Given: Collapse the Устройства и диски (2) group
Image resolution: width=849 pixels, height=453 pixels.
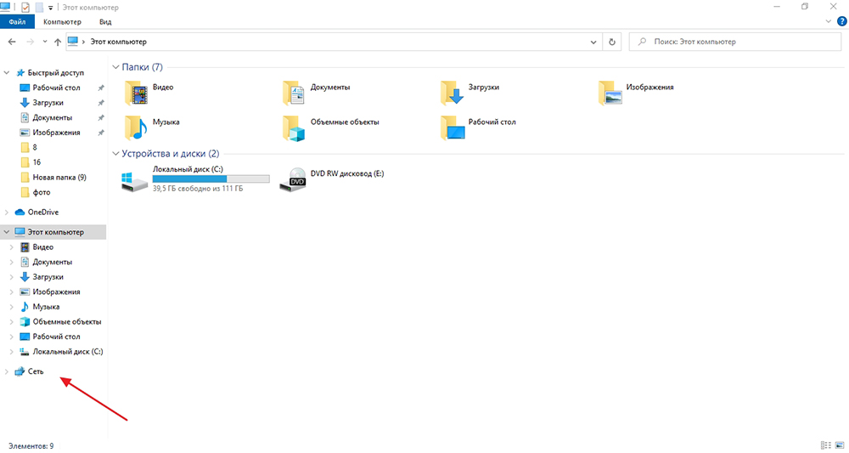Looking at the screenshot, I should (115, 154).
